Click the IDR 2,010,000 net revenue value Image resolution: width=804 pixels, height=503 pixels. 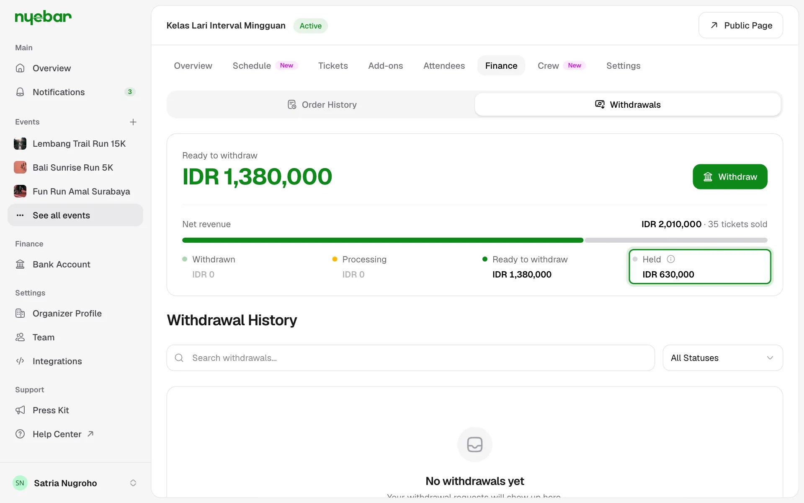click(671, 224)
